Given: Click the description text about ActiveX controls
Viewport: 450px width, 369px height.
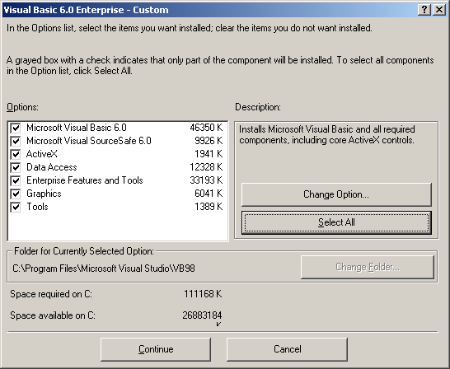Looking at the screenshot, I should click(327, 135).
